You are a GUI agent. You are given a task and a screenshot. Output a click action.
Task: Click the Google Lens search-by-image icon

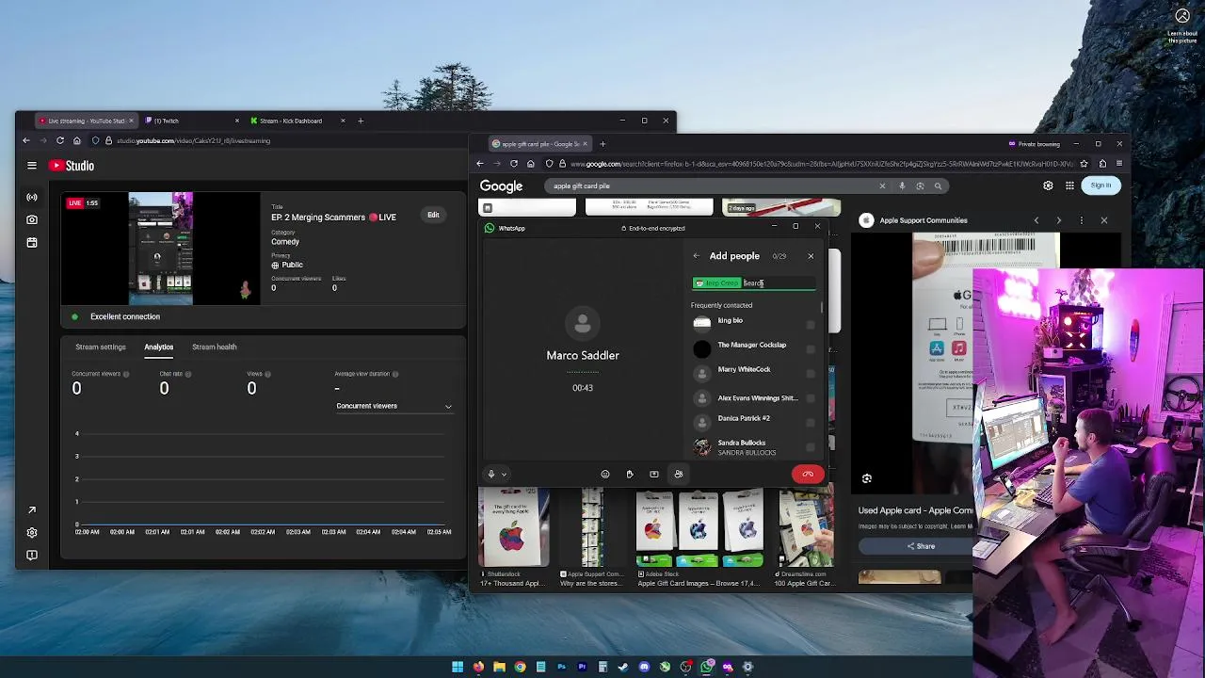click(x=920, y=186)
